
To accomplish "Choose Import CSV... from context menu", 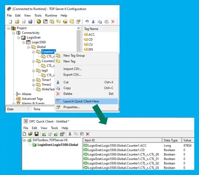I will coord(86,69).
